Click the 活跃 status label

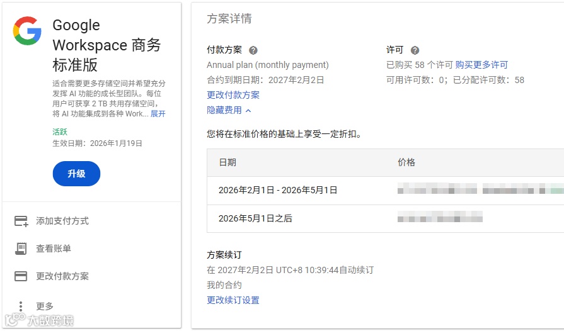[60, 132]
